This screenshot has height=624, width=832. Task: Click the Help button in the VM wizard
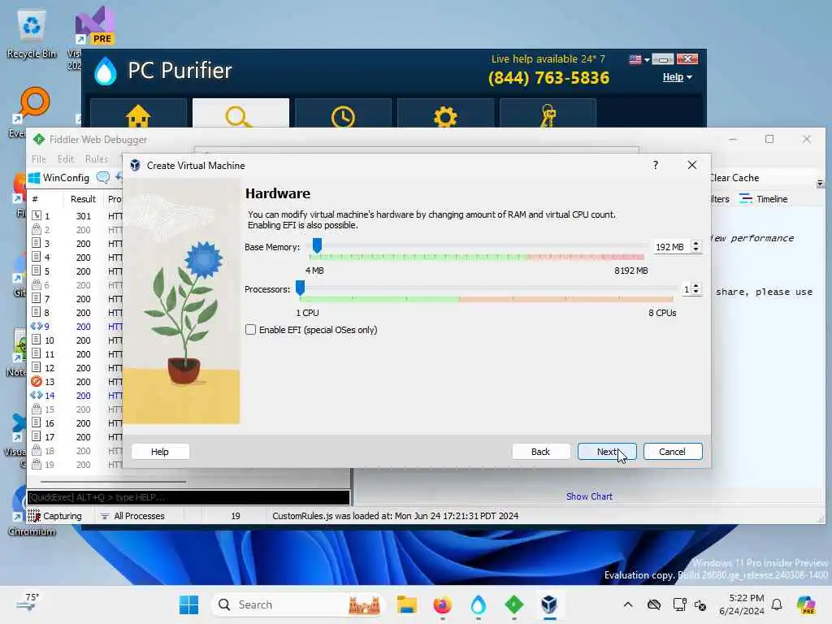pyautogui.click(x=160, y=452)
